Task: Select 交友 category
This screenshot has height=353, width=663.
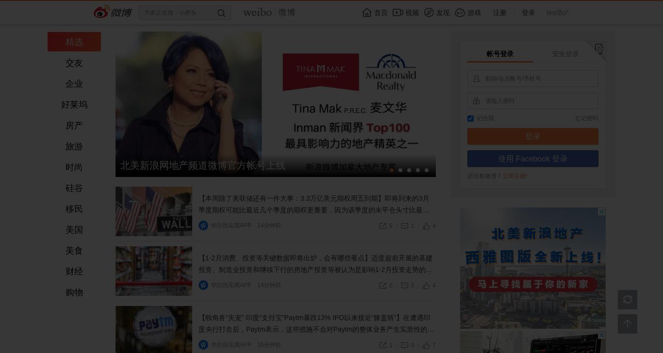Action: tap(74, 63)
